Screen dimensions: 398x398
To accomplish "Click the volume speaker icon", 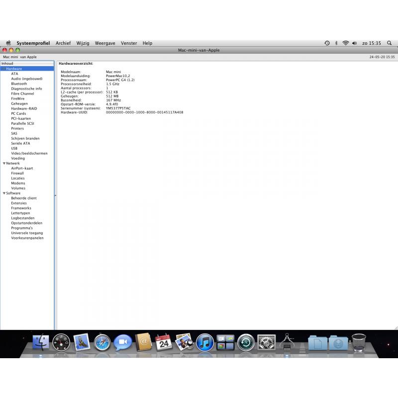I will (354, 43).
